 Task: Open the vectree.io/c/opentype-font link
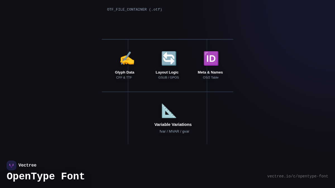coord(298,176)
